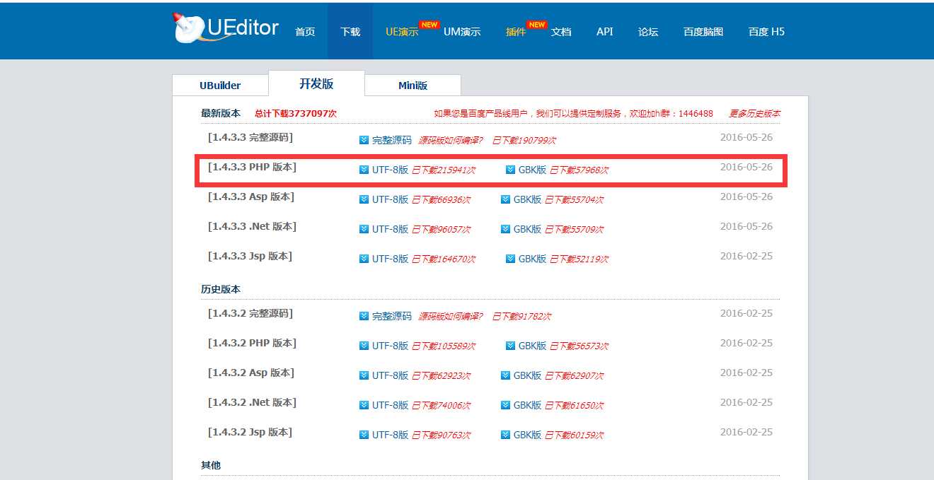This screenshot has height=480, width=934.
Task: Download 1.4.3.3 Asp UTF-8版 link
Action: pyautogui.click(x=390, y=199)
